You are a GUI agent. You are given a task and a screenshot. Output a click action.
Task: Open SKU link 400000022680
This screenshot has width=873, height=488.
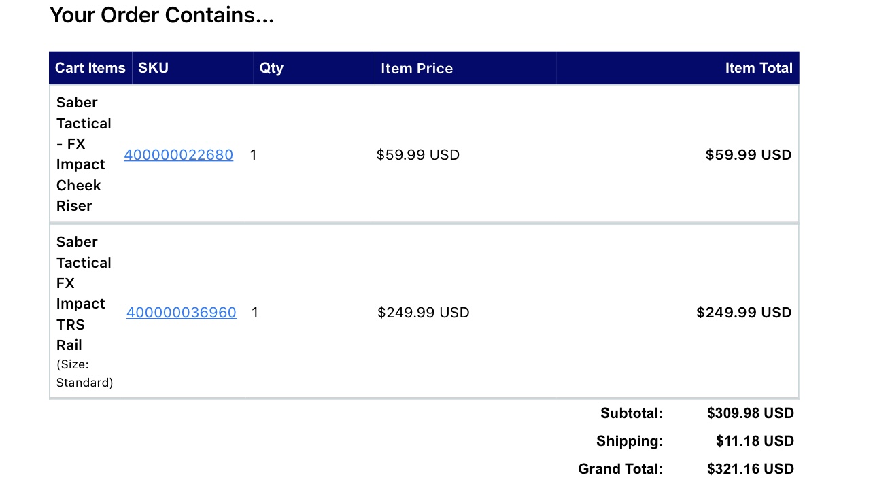point(178,155)
